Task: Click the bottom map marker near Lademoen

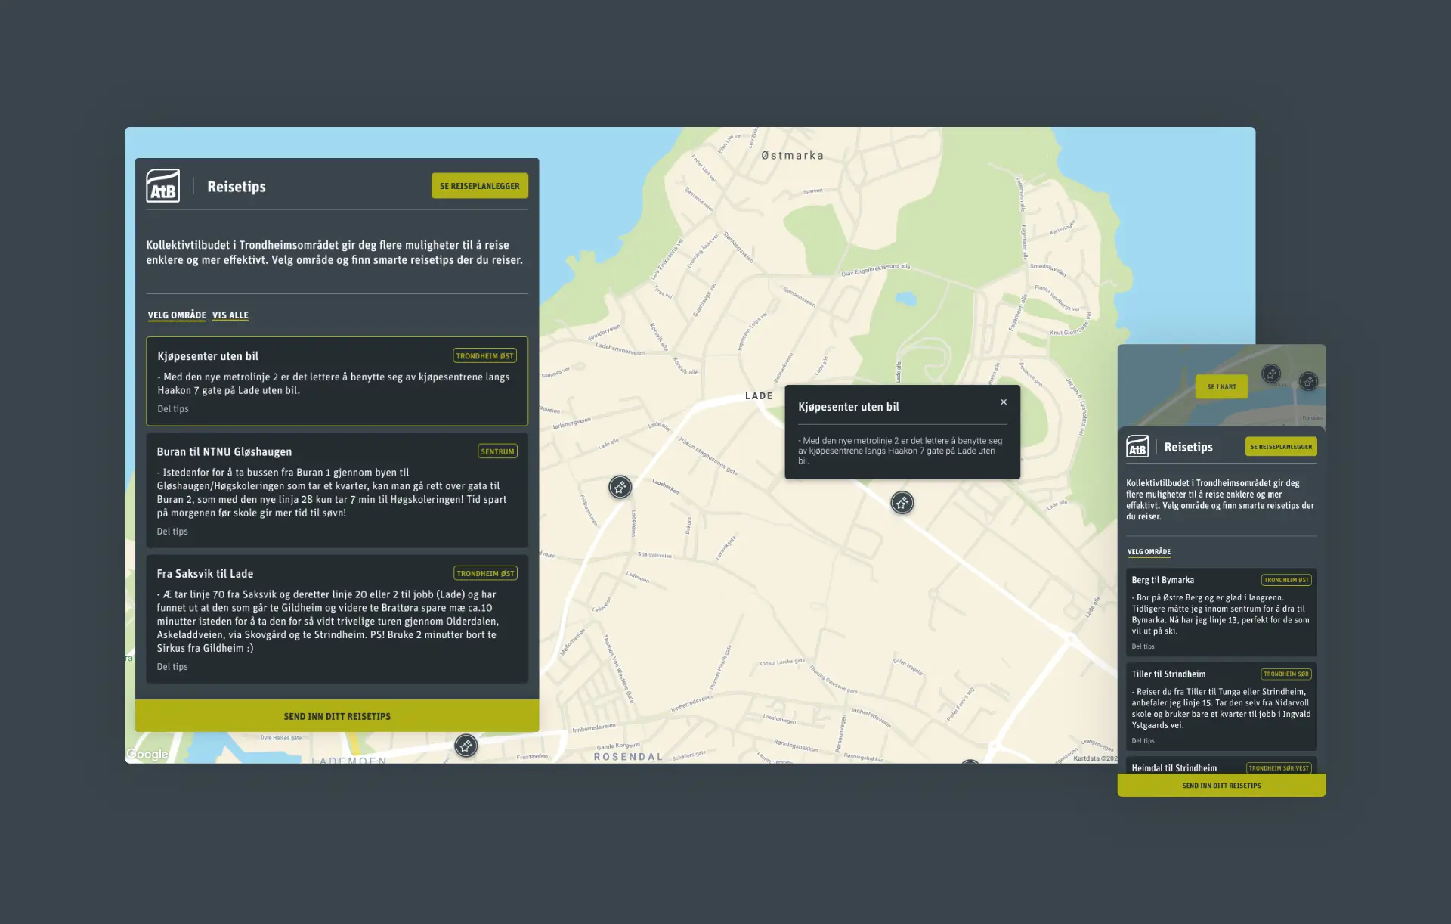Action: coord(466,746)
